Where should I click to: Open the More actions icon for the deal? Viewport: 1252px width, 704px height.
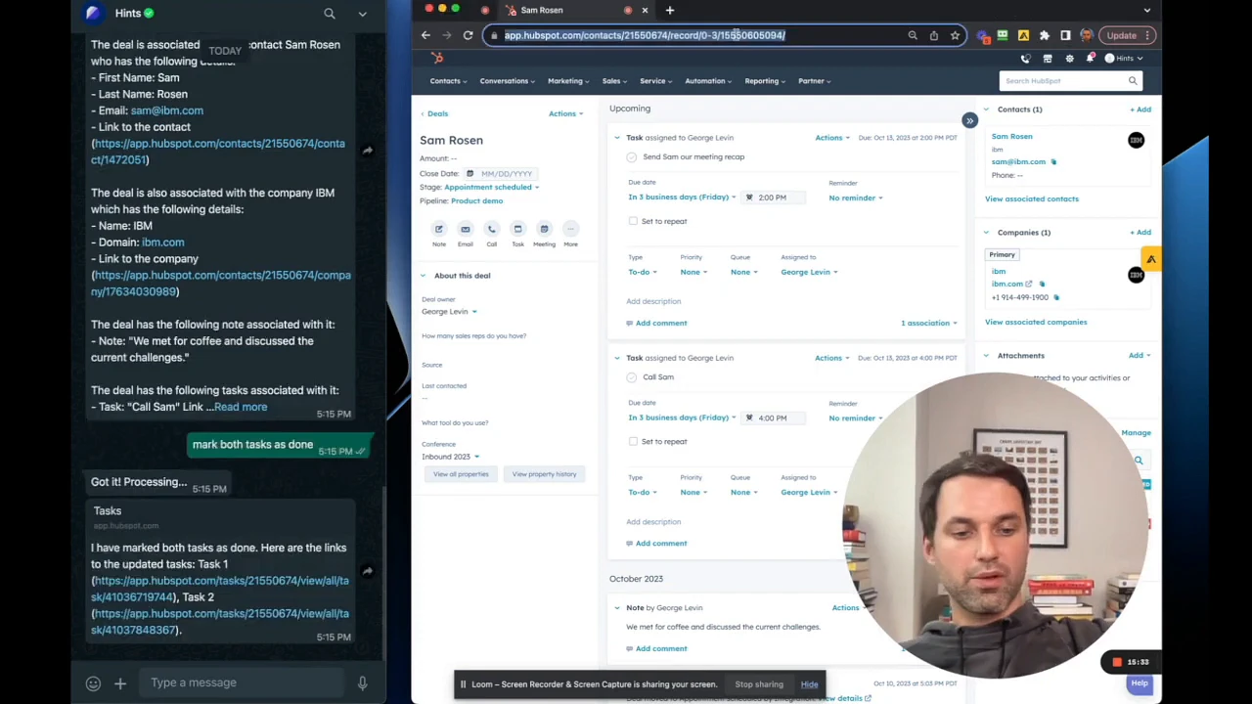570,229
